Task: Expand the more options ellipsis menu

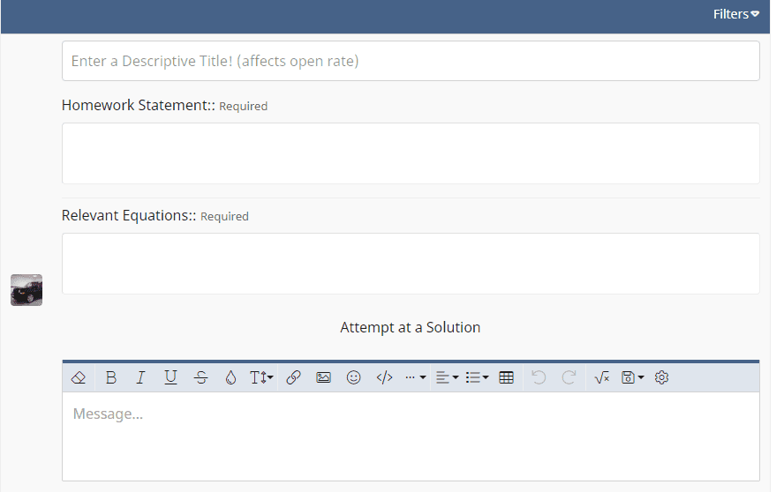Action: pos(415,377)
